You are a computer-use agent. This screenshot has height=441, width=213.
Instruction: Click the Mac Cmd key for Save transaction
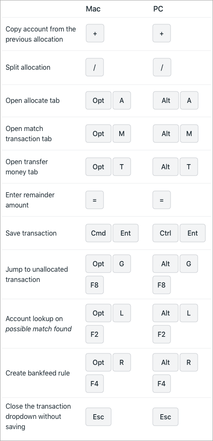tap(98, 233)
